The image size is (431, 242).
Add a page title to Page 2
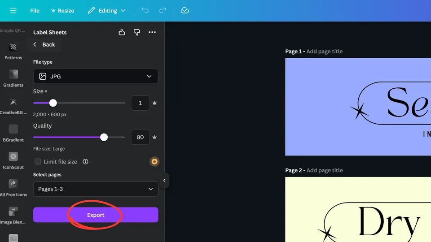coord(324,170)
